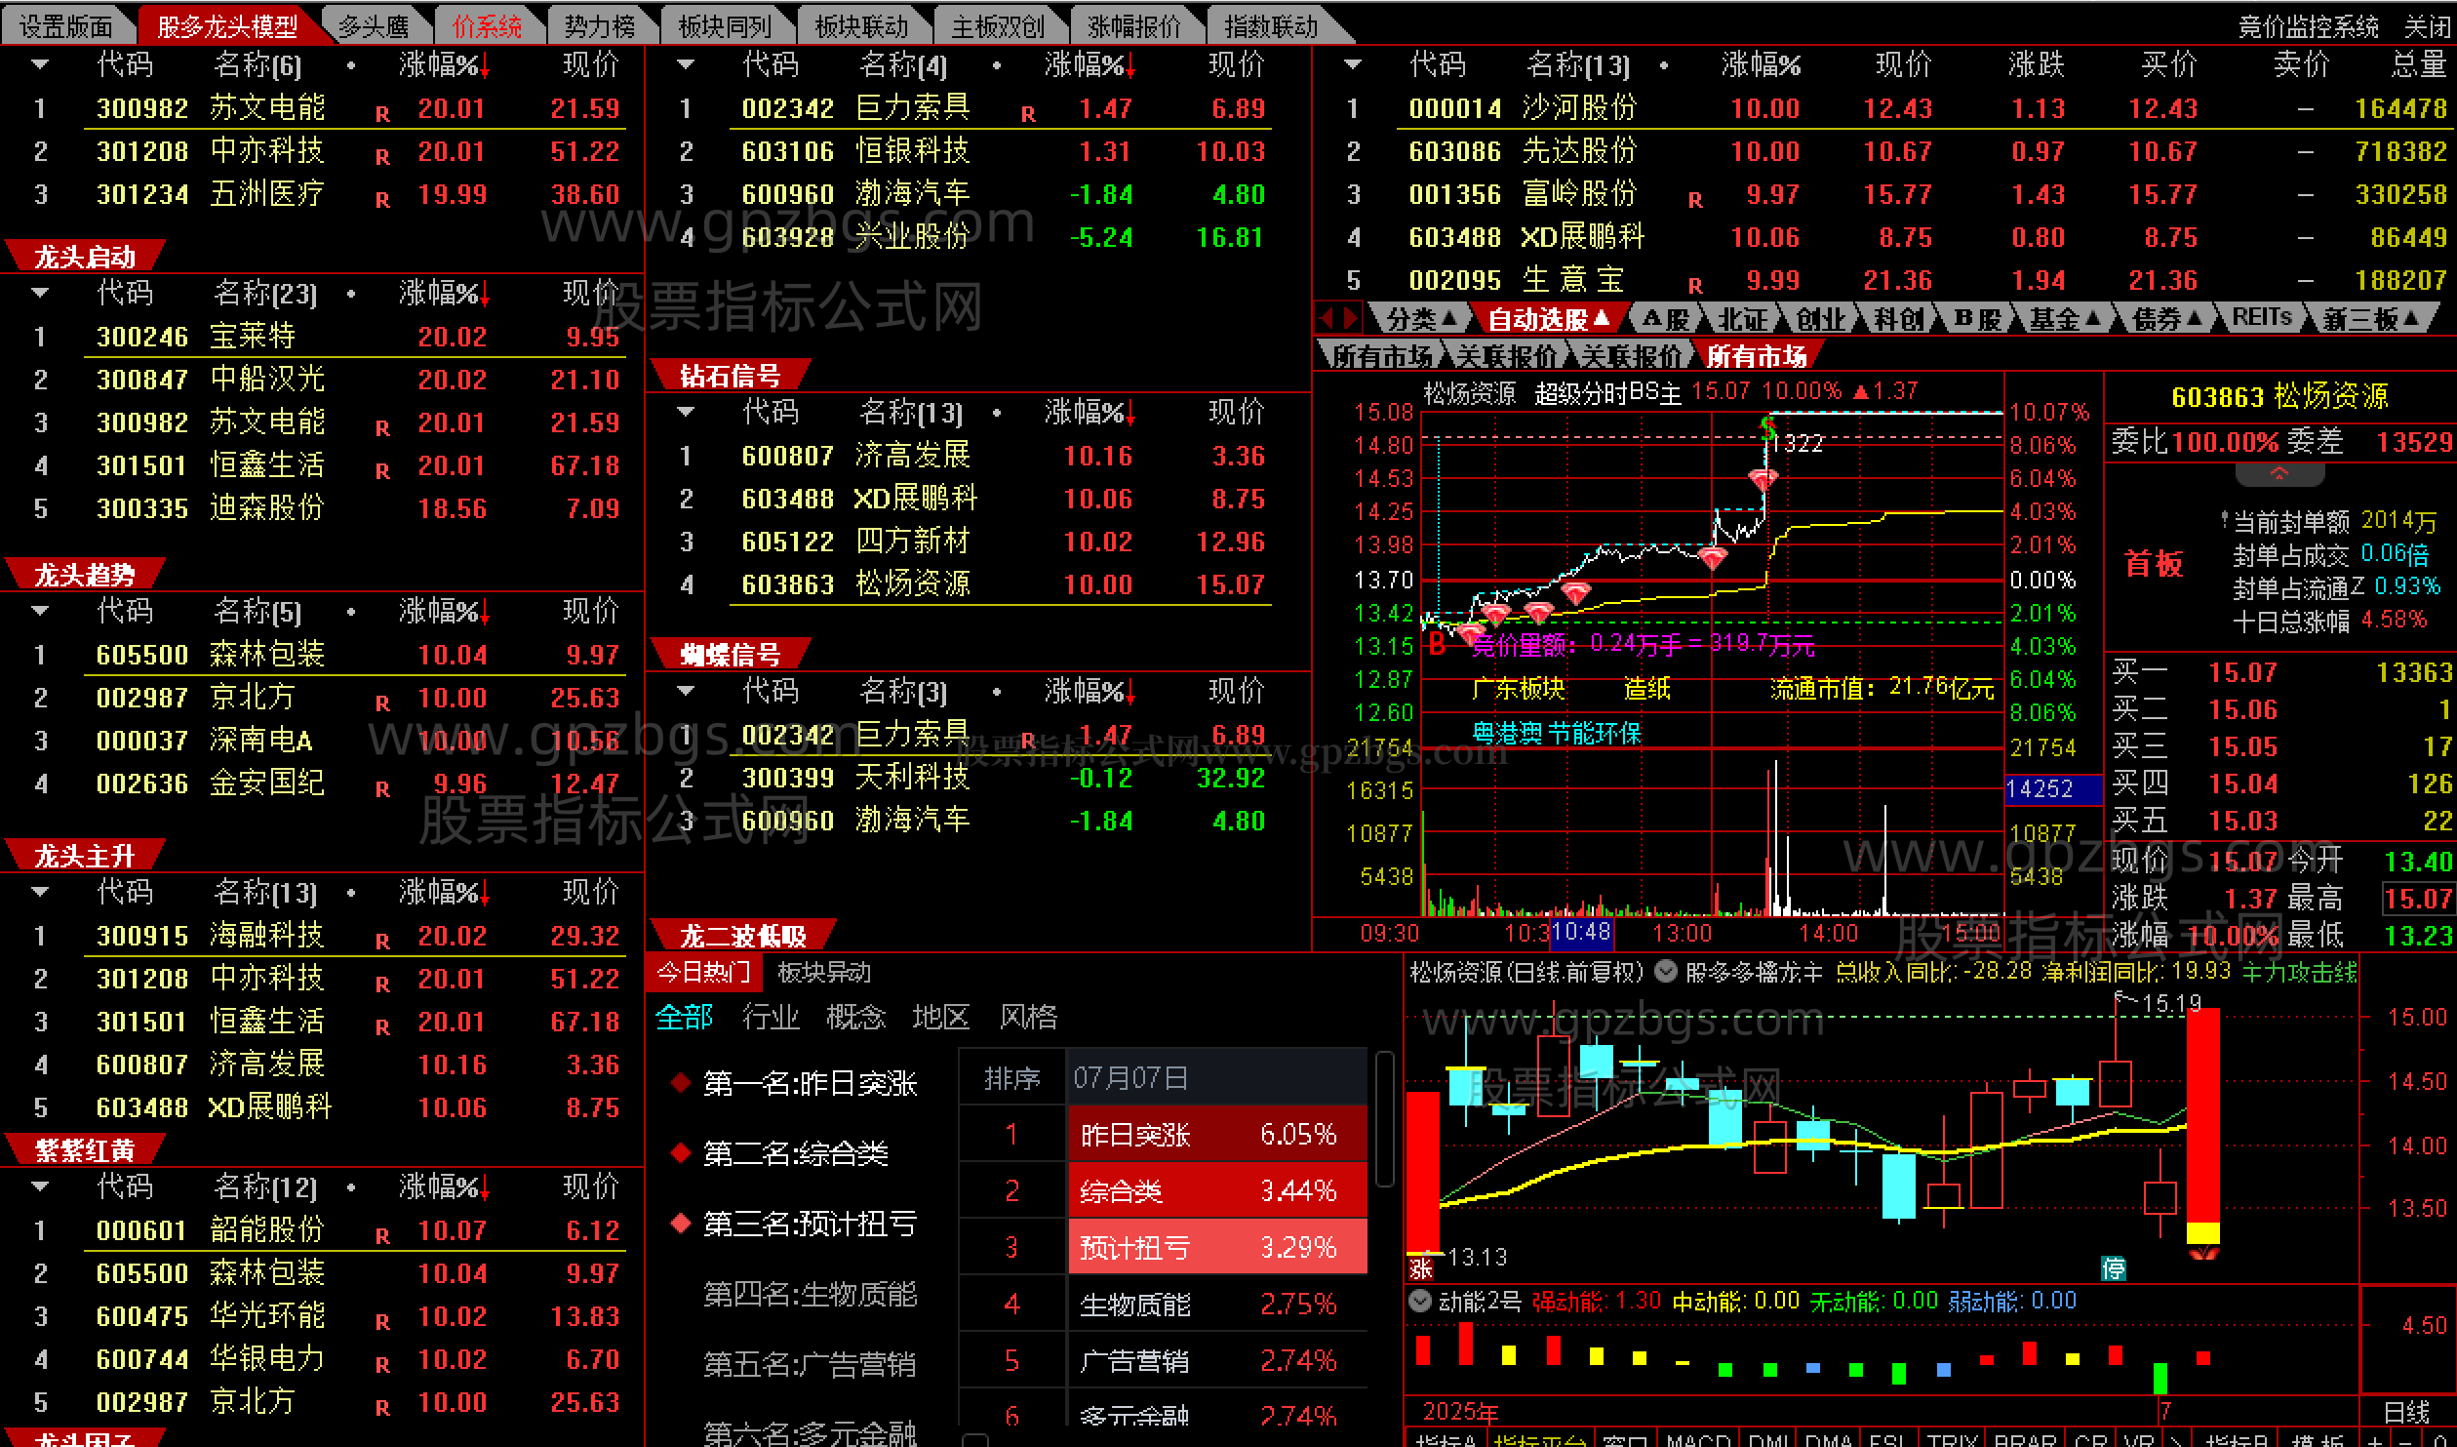Click the 关闭 button at top right
This screenshot has width=2457, height=1447.
[x=2426, y=26]
